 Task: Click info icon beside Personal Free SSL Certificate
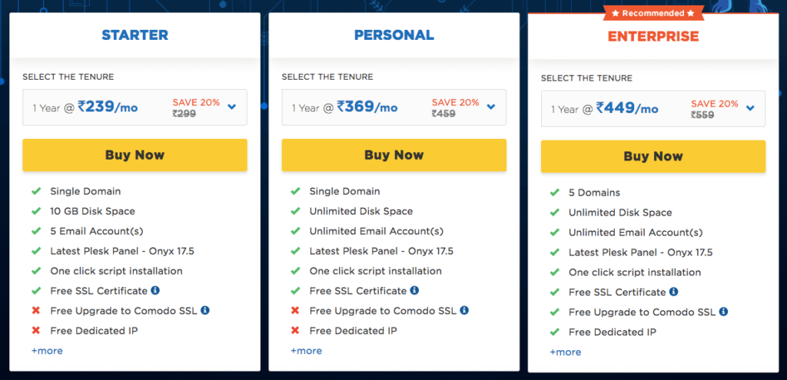pyautogui.click(x=414, y=290)
